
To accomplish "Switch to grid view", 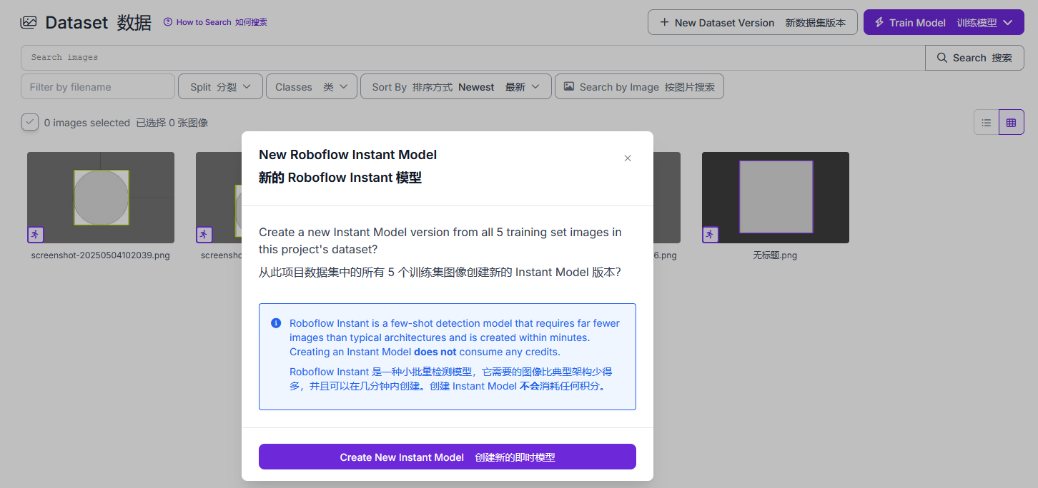I will (x=1011, y=122).
